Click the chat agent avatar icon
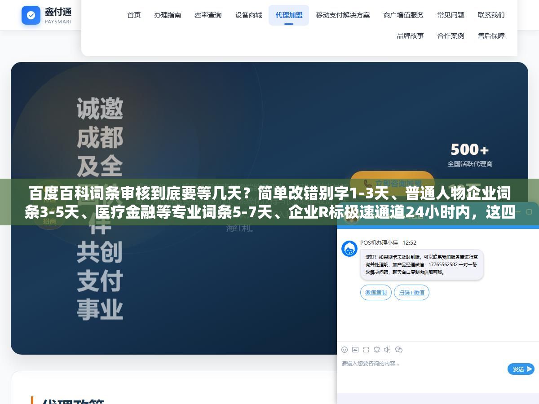This screenshot has width=539, height=404. (349, 249)
